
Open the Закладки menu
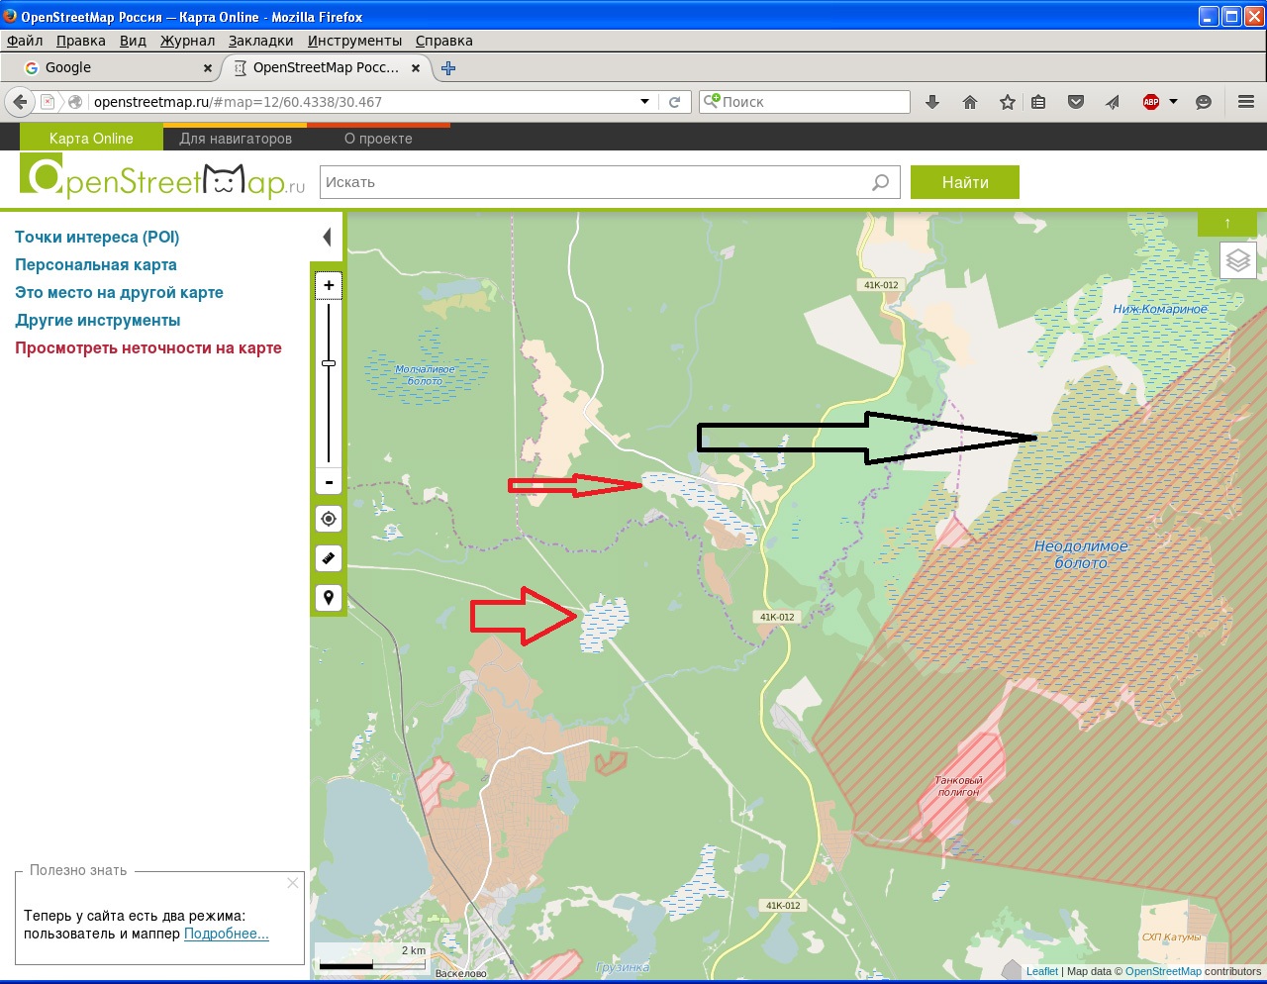(261, 41)
